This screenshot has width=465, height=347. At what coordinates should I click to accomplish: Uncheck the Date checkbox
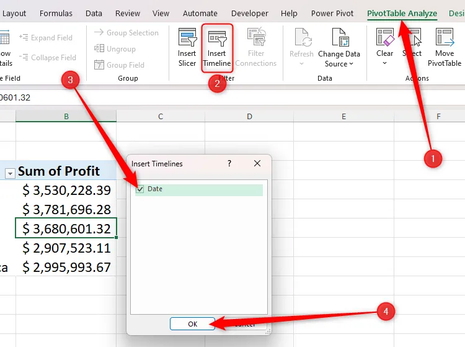[x=139, y=189]
